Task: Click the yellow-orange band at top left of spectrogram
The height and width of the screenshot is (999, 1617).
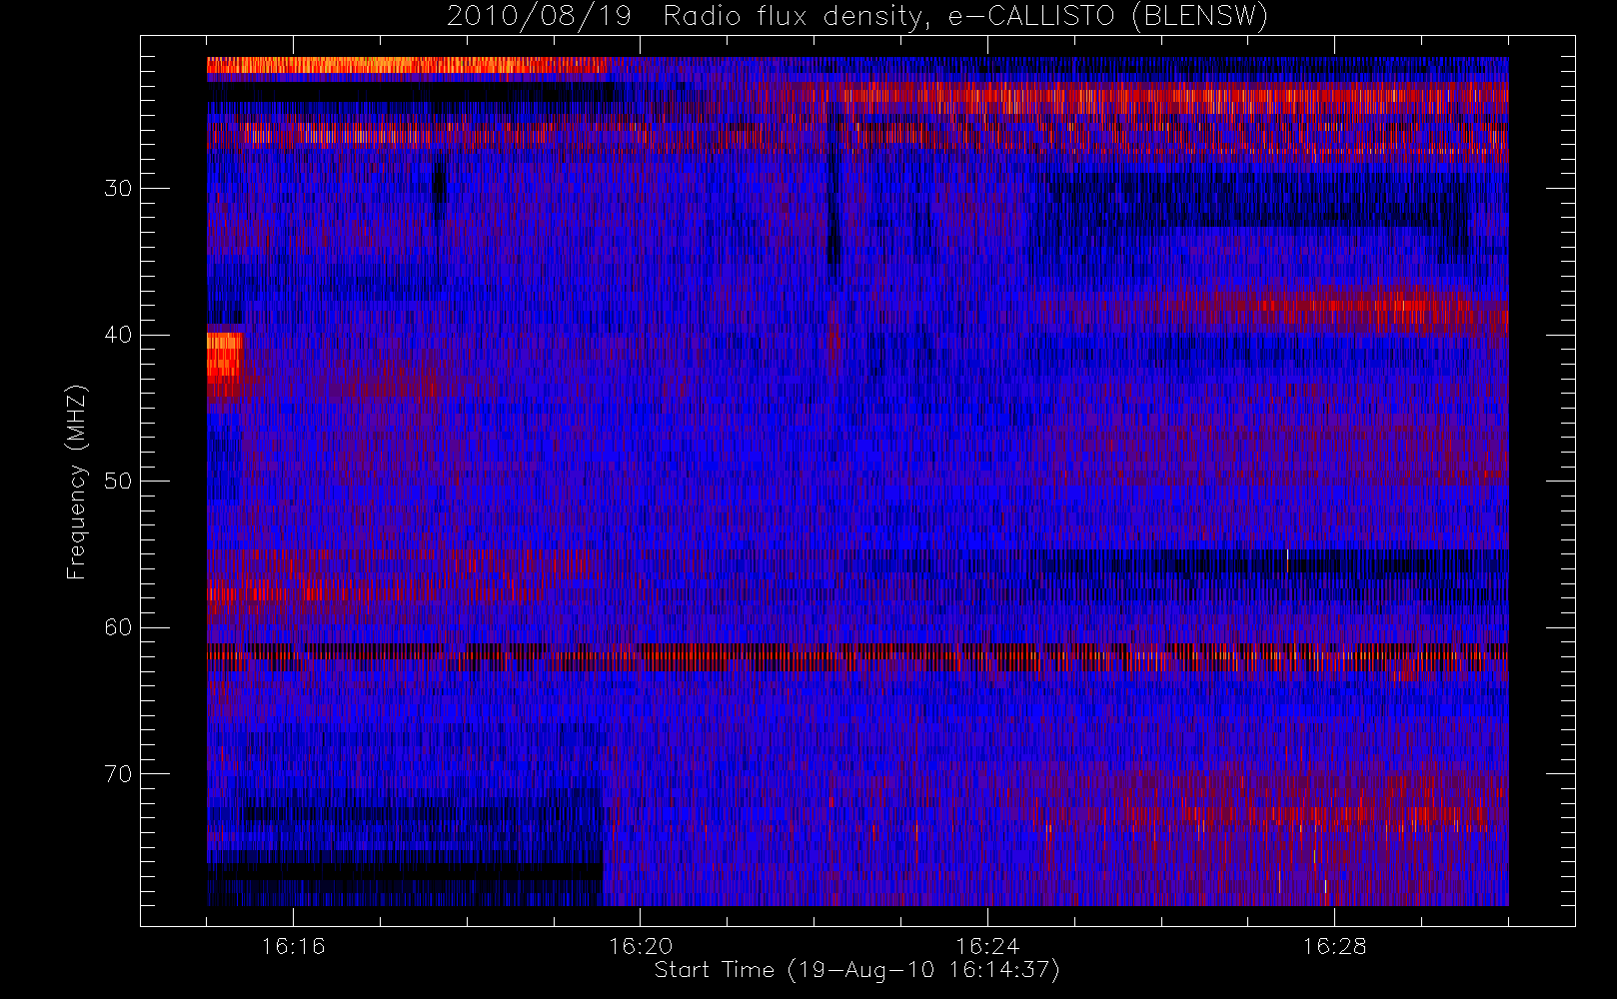Action: point(407,66)
